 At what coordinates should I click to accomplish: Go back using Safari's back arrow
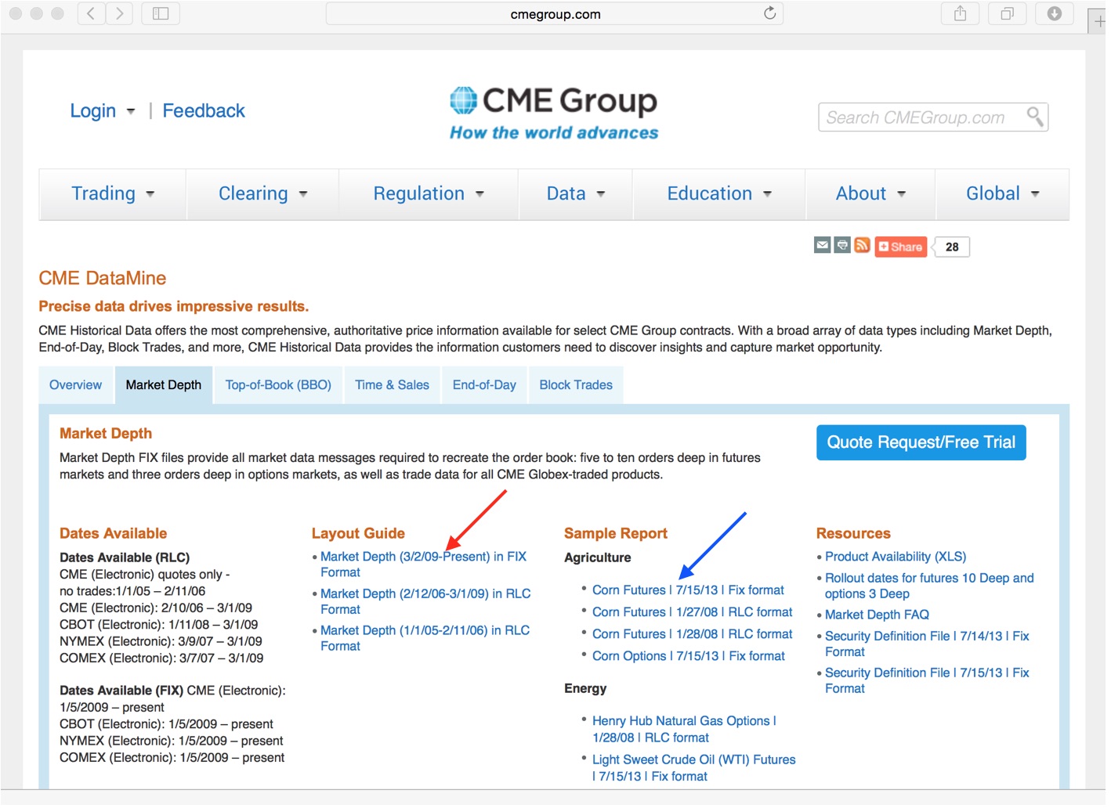[x=92, y=13]
